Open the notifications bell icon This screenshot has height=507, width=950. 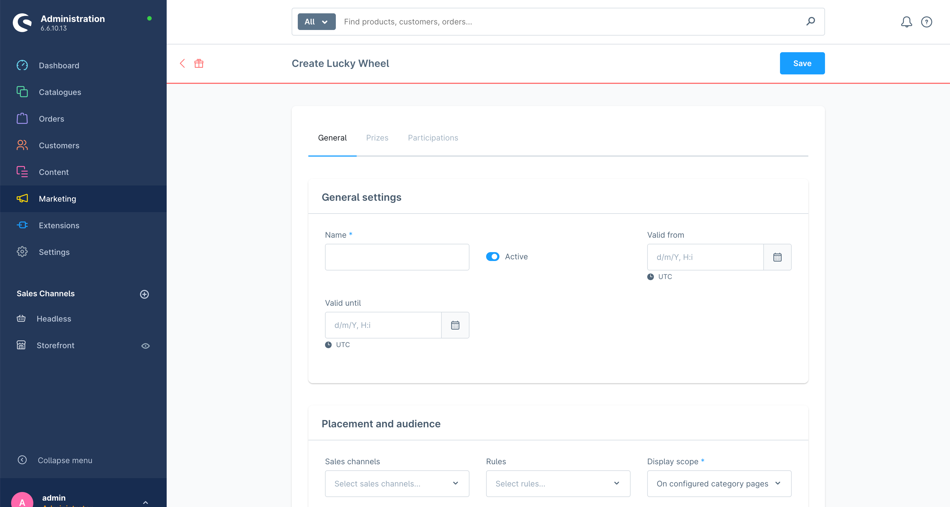click(906, 22)
